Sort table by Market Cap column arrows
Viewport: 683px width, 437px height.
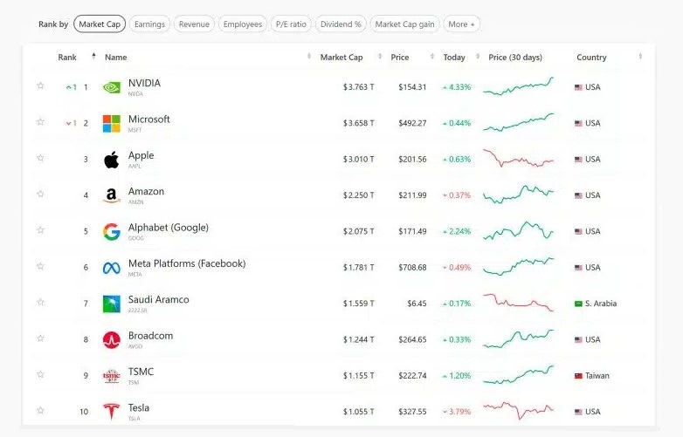[380, 57]
